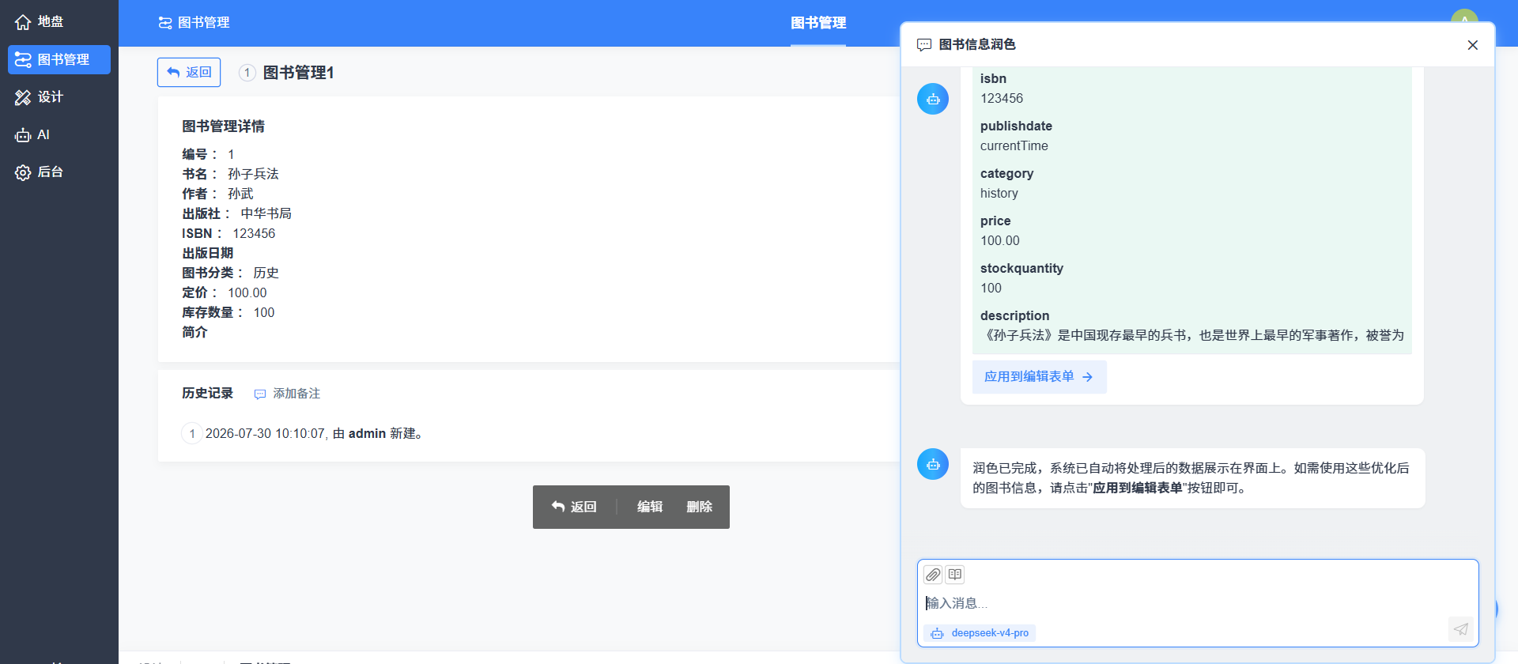Open the 设计 sidebar item
This screenshot has height=664, width=1518.
coord(59,97)
